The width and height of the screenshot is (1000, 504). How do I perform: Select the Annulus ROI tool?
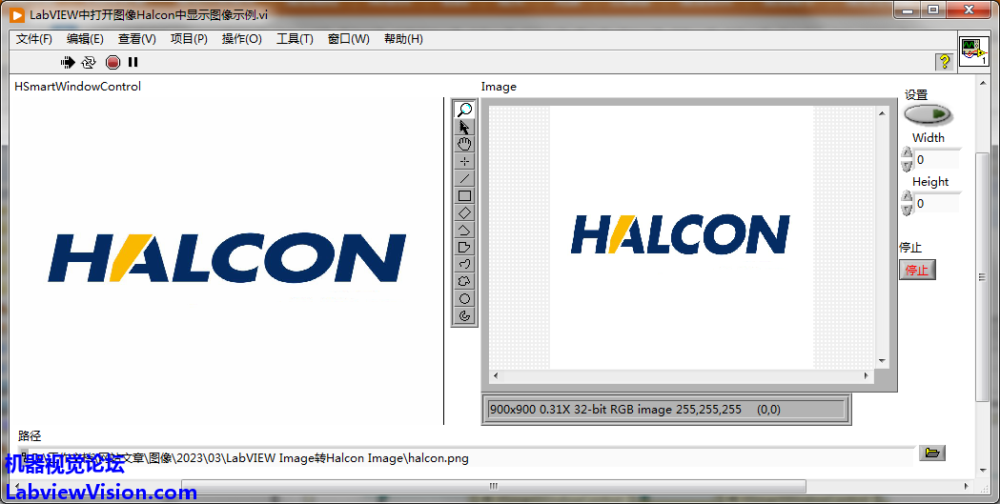point(465,315)
